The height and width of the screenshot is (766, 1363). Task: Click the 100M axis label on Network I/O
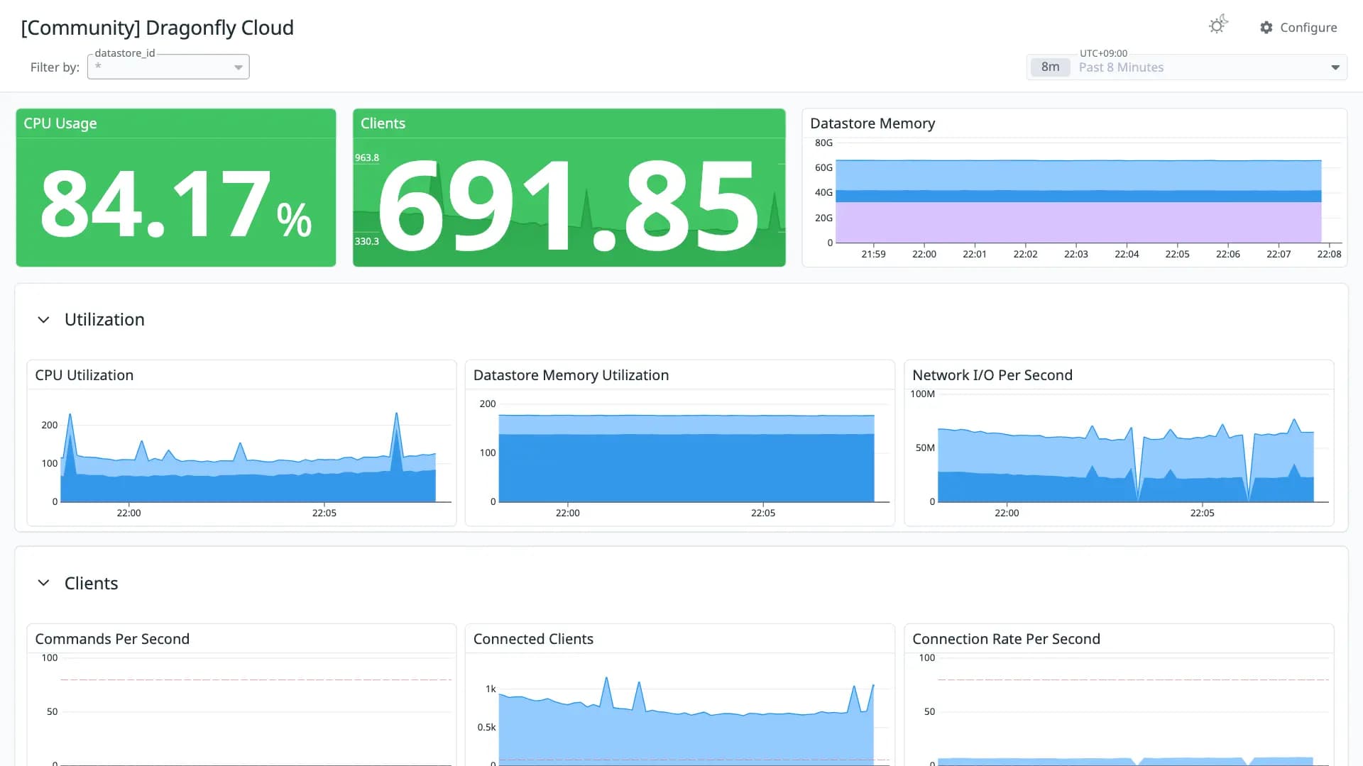[x=922, y=394]
